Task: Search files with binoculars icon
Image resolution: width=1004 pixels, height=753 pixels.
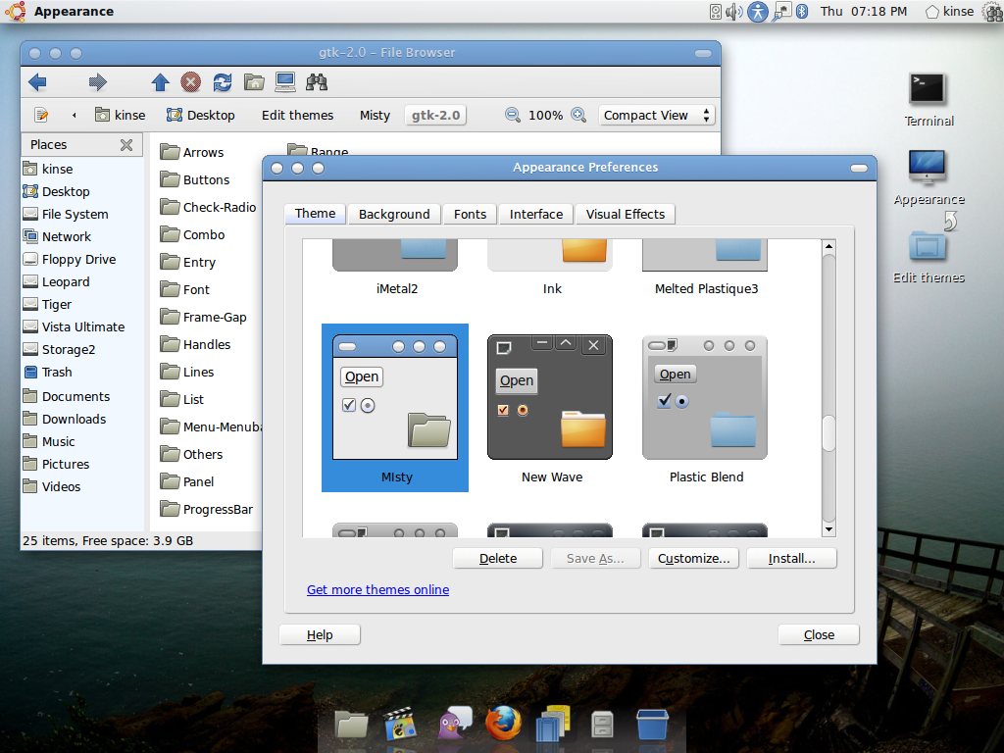Action: [x=317, y=82]
